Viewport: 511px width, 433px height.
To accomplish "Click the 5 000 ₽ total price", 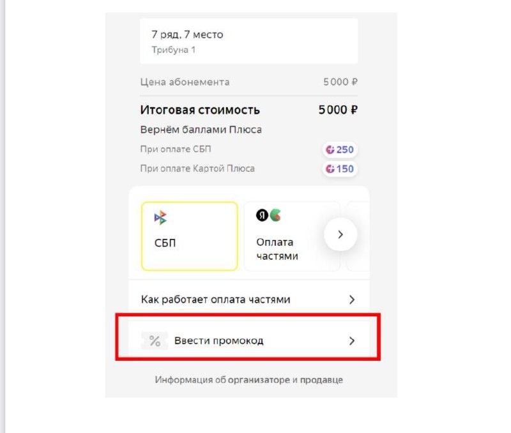I will [x=337, y=109].
